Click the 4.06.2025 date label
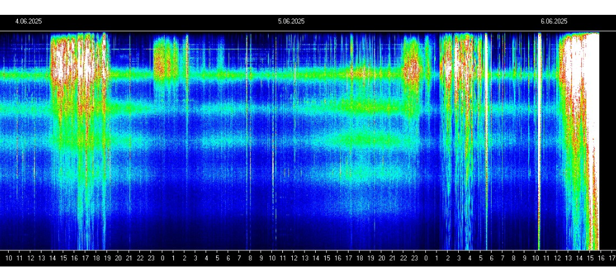Image resolution: width=616 pixels, height=277 pixels. coord(28,21)
